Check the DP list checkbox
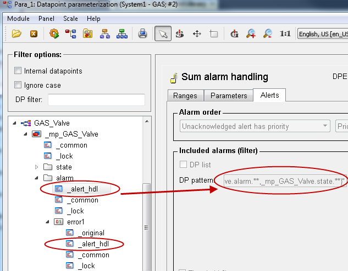This screenshot has height=271, width=348. pyautogui.click(x=184, y=165)
